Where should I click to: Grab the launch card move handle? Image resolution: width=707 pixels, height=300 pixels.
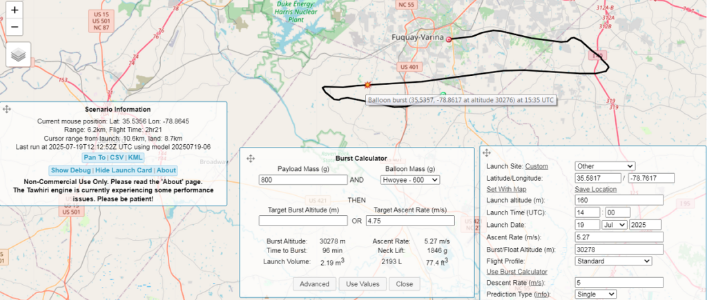[486, 153]
